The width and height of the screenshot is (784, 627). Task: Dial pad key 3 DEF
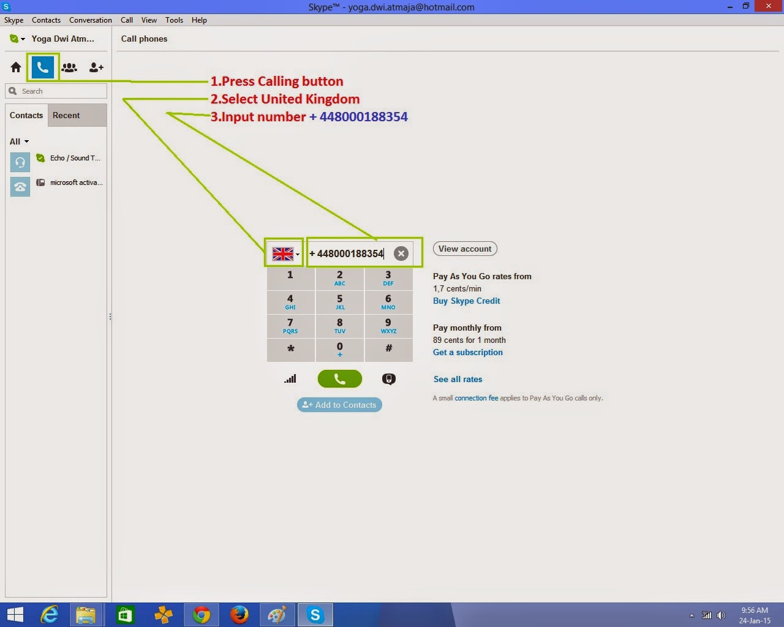[x=388, y=279]
